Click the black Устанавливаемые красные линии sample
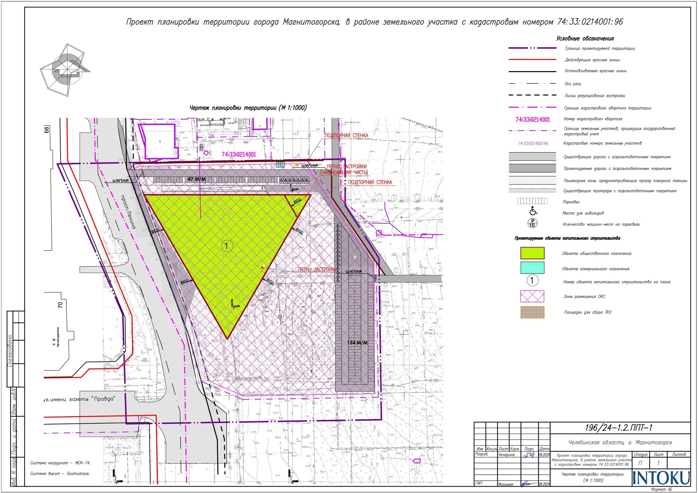The width and height of the screenshot is (698, 493). coord(532,71)
